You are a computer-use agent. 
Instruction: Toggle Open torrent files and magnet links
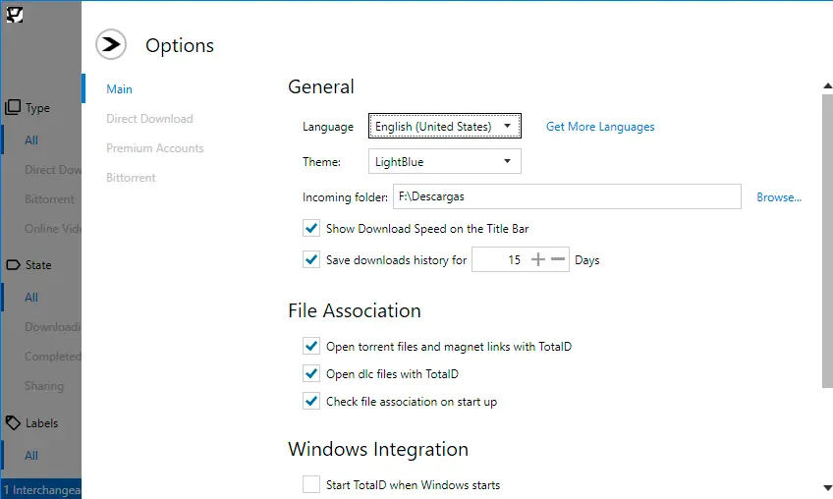[311, 346]
